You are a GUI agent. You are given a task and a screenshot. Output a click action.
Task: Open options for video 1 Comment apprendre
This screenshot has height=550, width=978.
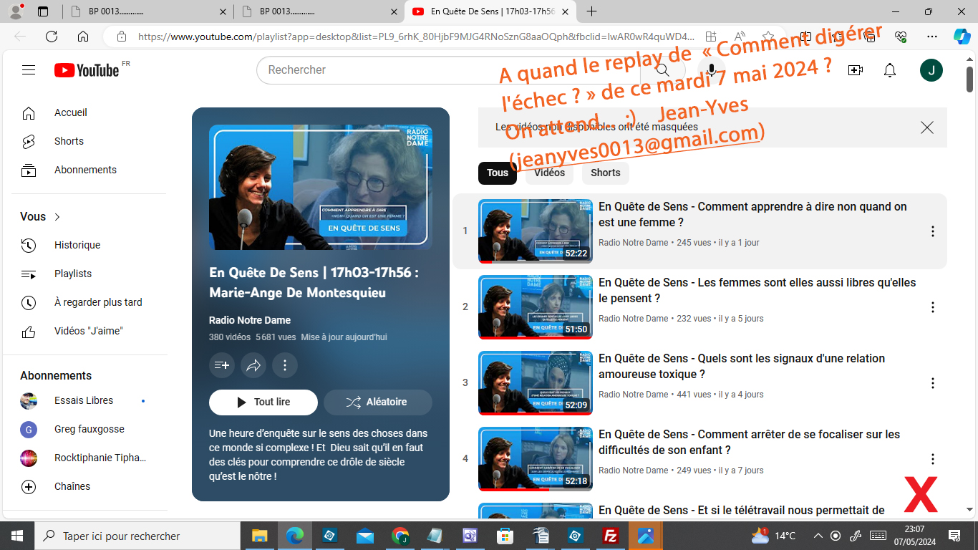(933, 231)
